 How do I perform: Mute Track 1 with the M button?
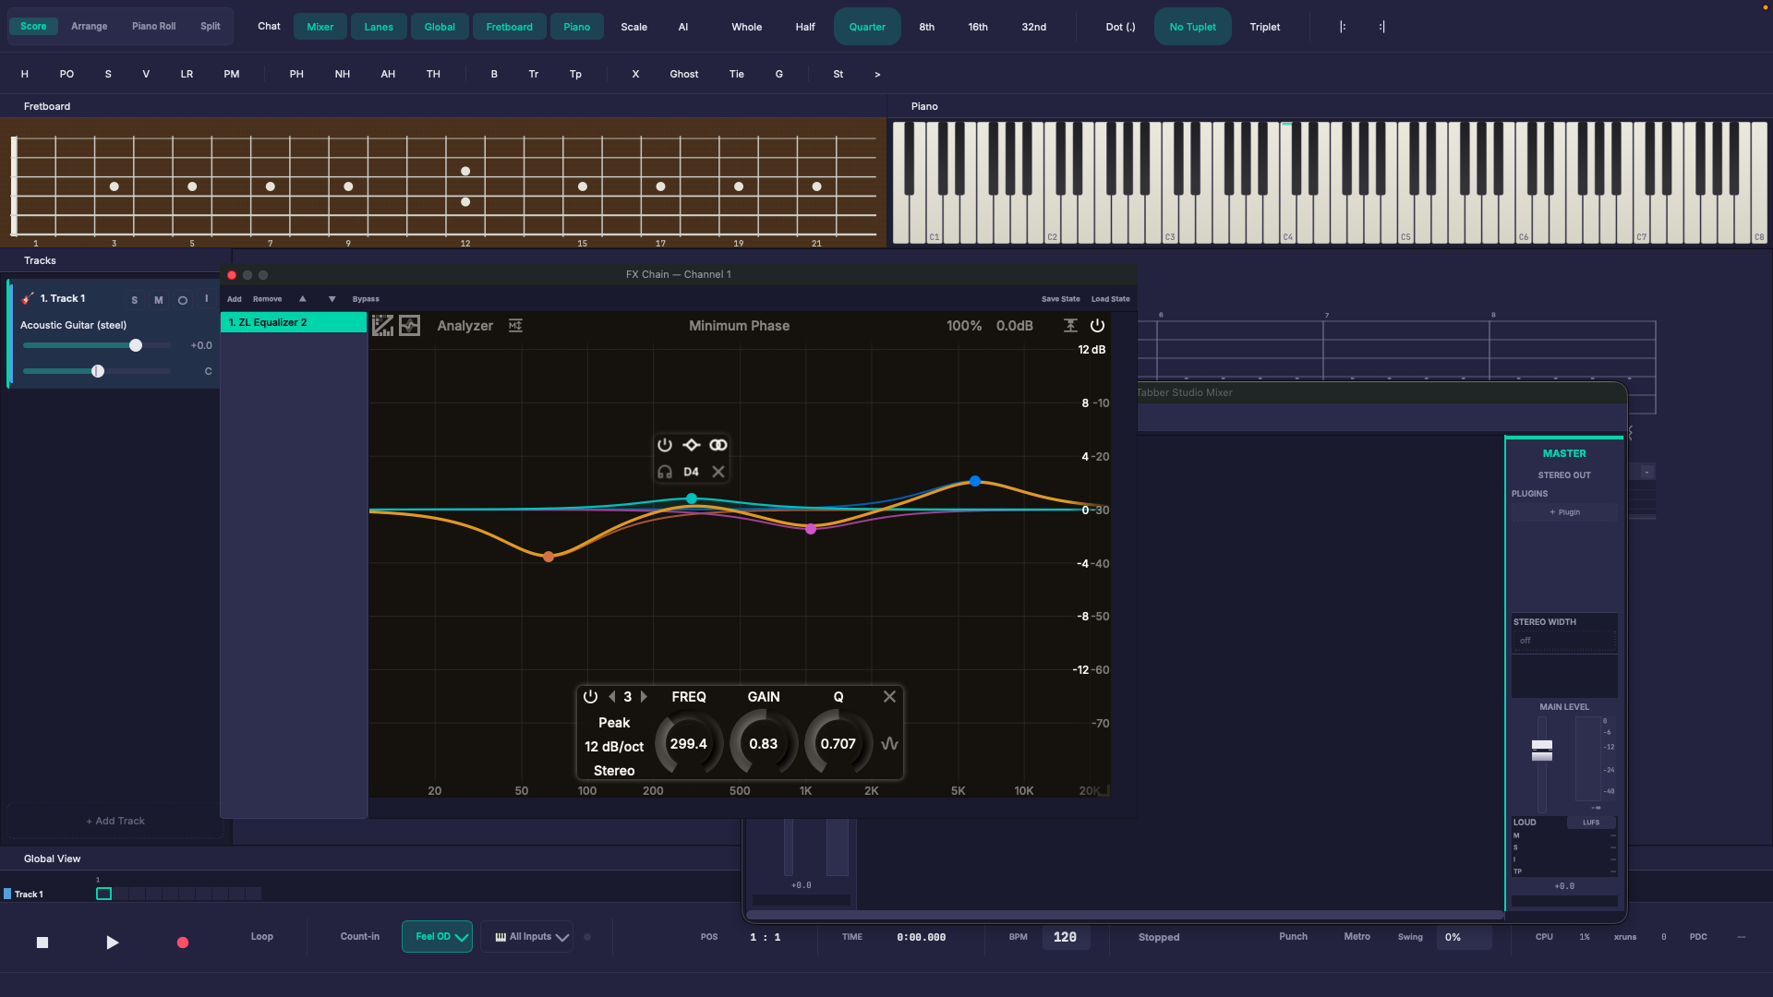pyautogui.click(x=159, y=300)
